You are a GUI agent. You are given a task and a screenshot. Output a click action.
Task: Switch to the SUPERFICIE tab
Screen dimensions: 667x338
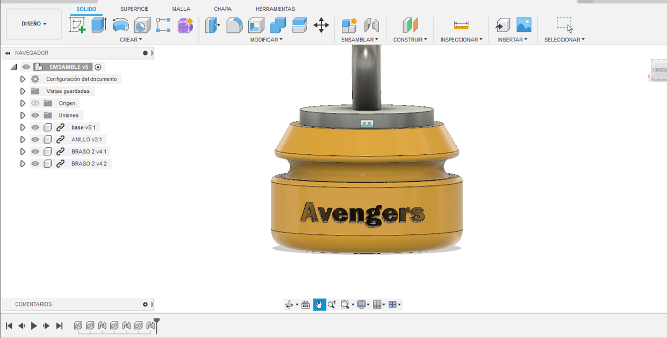click(134, 9)
